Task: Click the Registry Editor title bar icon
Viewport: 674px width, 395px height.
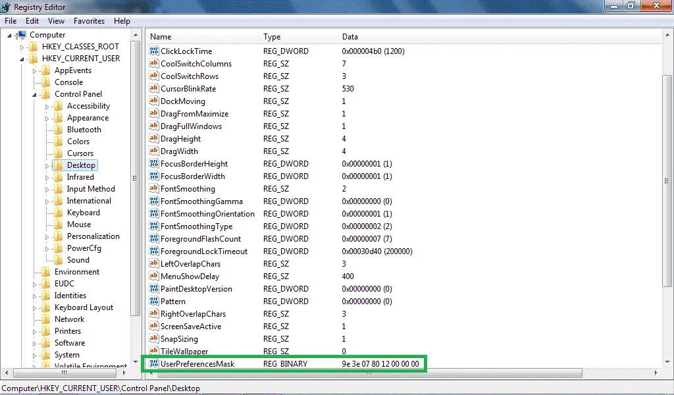Action: tap(5, 7)
